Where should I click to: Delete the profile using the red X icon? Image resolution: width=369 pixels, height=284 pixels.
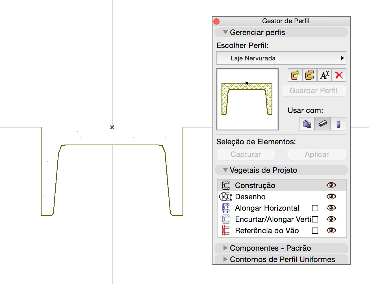tap(339, 75)
